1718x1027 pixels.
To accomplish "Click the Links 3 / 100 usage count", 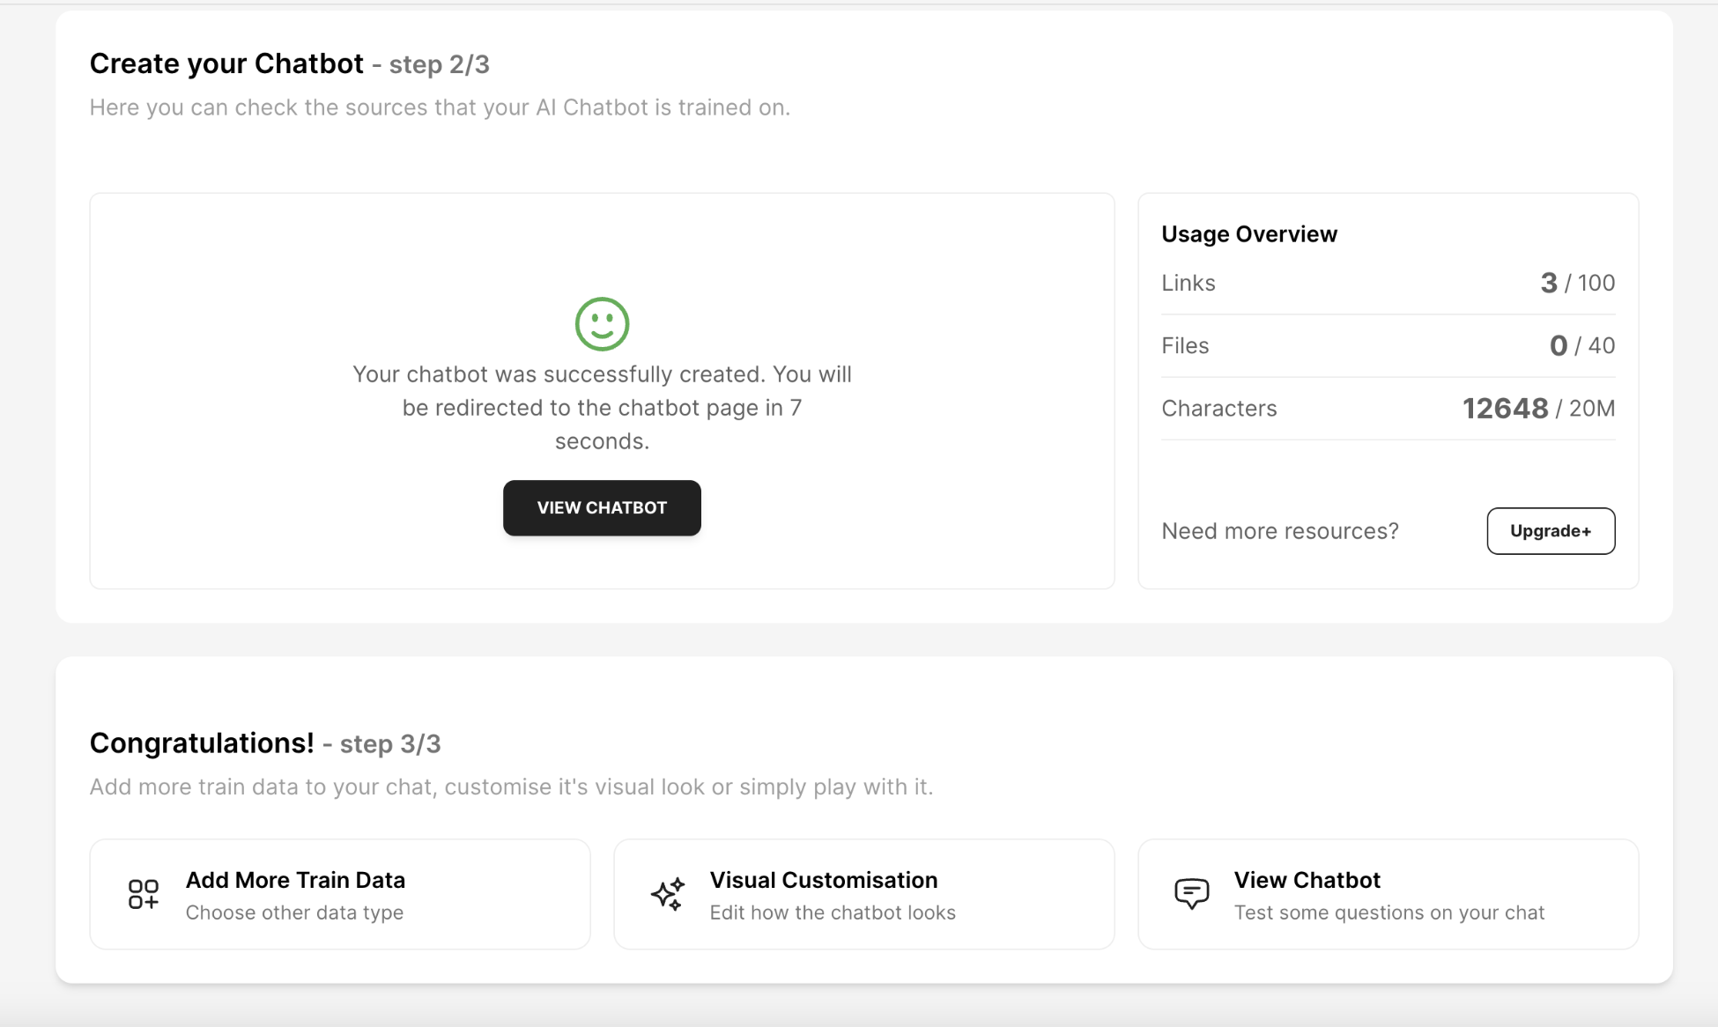I will (1577, 283).
